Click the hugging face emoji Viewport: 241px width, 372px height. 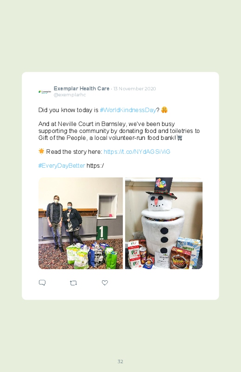tap(165, 110)
